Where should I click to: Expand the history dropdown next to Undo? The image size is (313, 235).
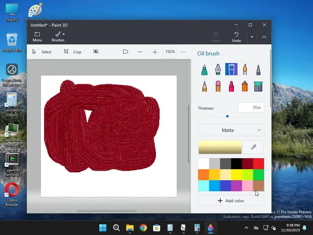(252, 37)
